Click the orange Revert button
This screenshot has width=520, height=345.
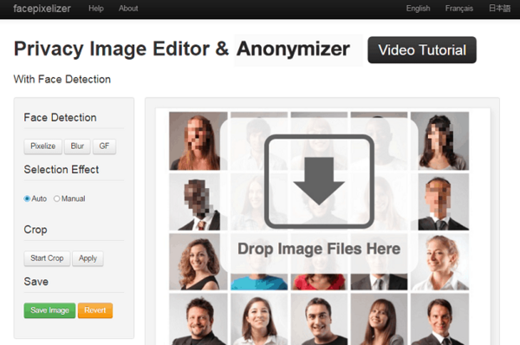click(95, 310)
